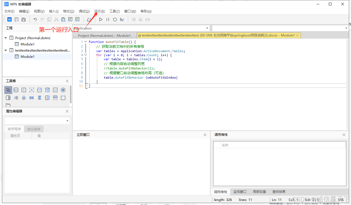The height and width of the screenshot is (205, 351).
Task: Switch to the 监视窗口 tab
Action: coord(240,192)
